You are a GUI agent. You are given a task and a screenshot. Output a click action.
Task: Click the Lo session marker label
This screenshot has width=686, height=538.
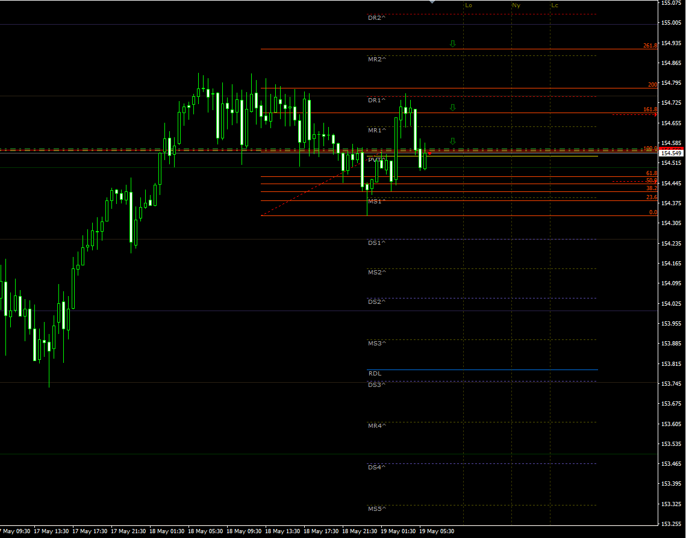pyautogui.click(x=469, y=5)
